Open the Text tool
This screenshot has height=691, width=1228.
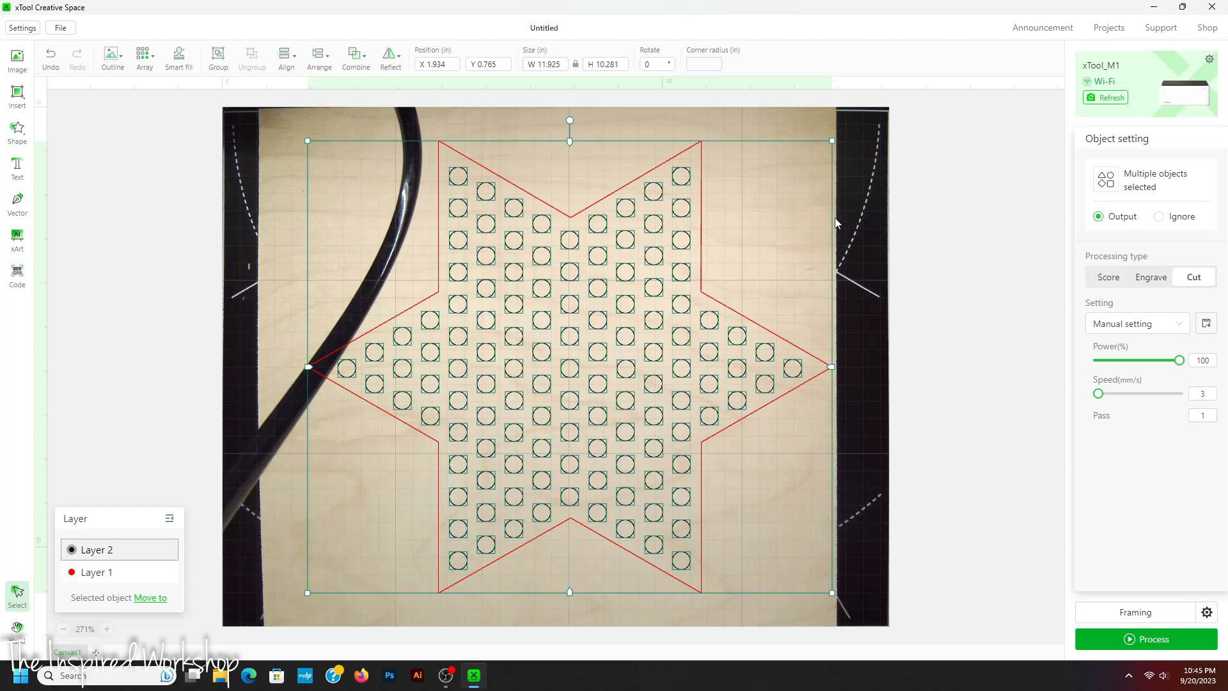[x=17, y=168]
